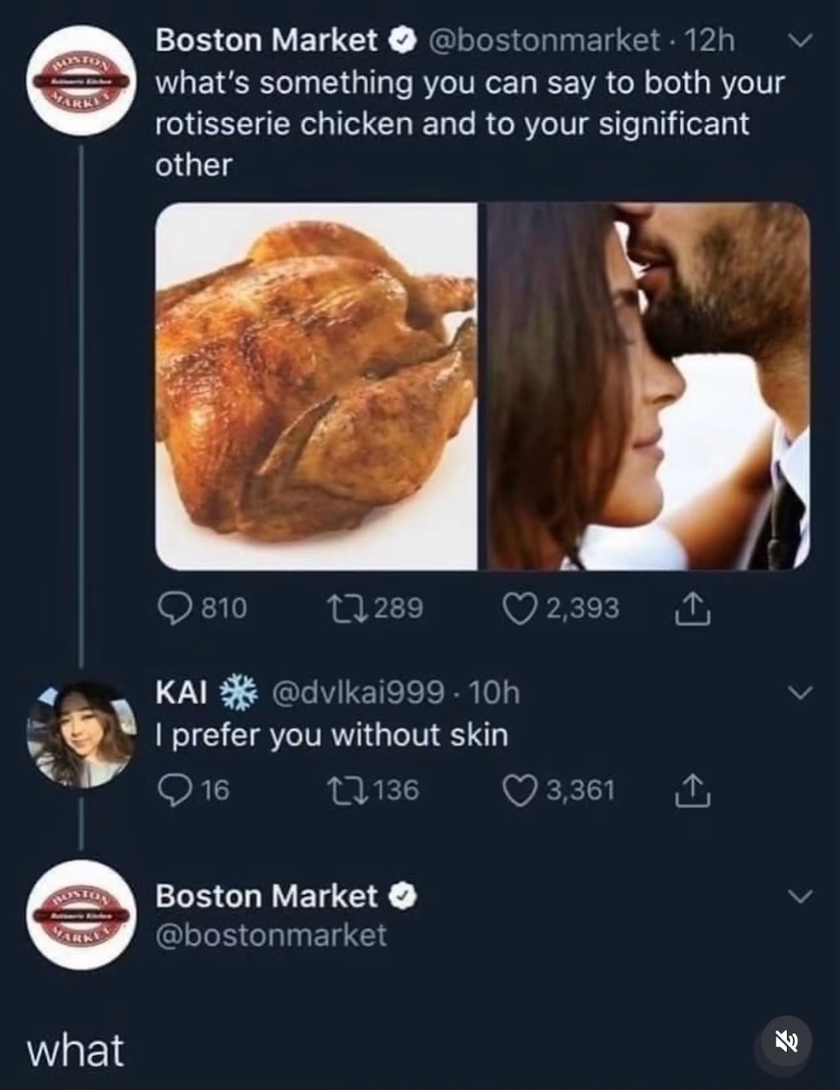Open the @dvlkai999 profile handle
The image size is (840, 1090).
point(356,691)
